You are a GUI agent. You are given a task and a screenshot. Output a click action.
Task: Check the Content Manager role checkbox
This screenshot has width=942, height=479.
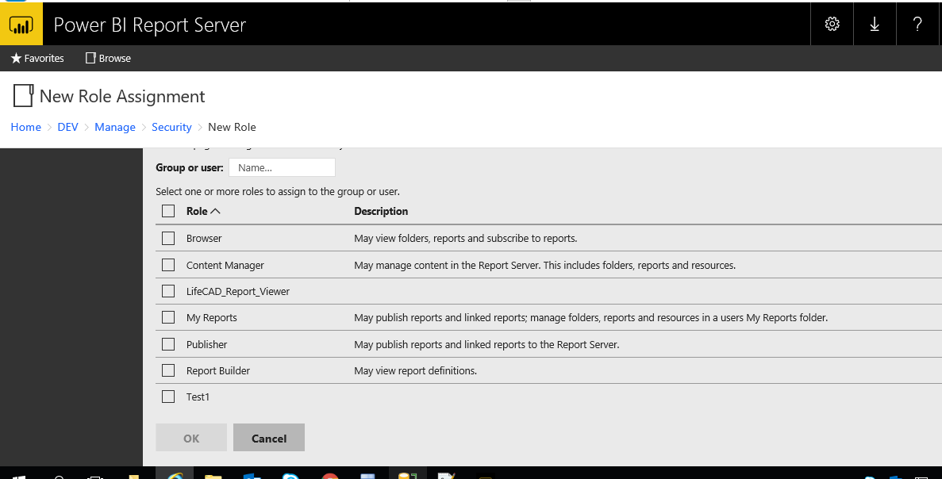point(168,265)
